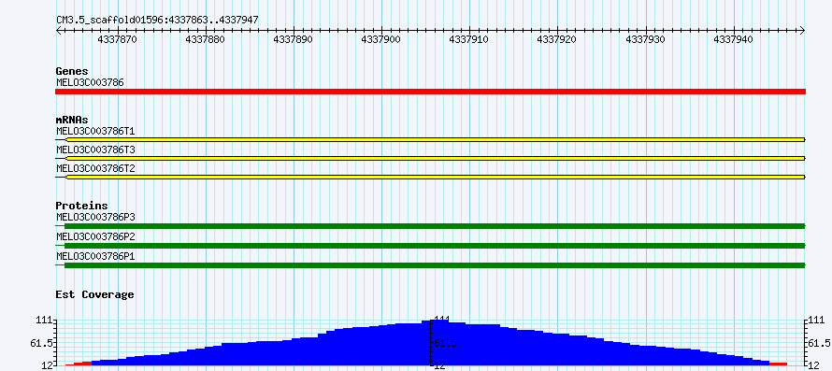Click the left arrow of the ruler
This screenshot has width=832, height=371.
[x=59, y=31]
